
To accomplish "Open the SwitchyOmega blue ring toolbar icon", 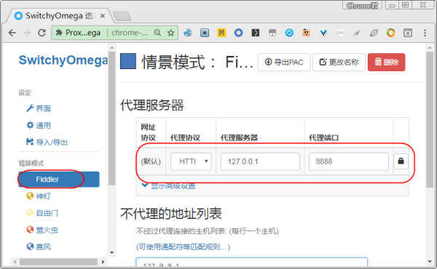I will 238,33.
